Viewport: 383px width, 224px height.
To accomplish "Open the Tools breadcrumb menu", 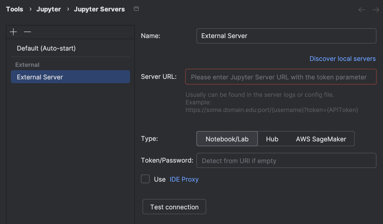I will click(14, 9).
